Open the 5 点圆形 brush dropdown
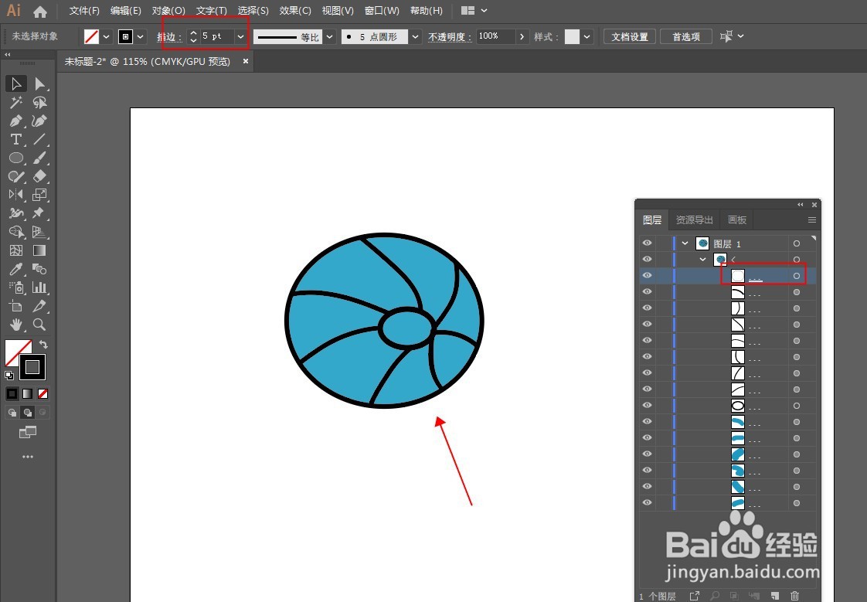Viewport: 867px width, 602px height. pos(416,37)
